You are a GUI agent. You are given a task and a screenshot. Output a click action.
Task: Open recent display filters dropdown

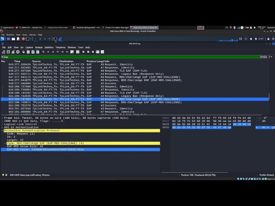pos(268,57)
